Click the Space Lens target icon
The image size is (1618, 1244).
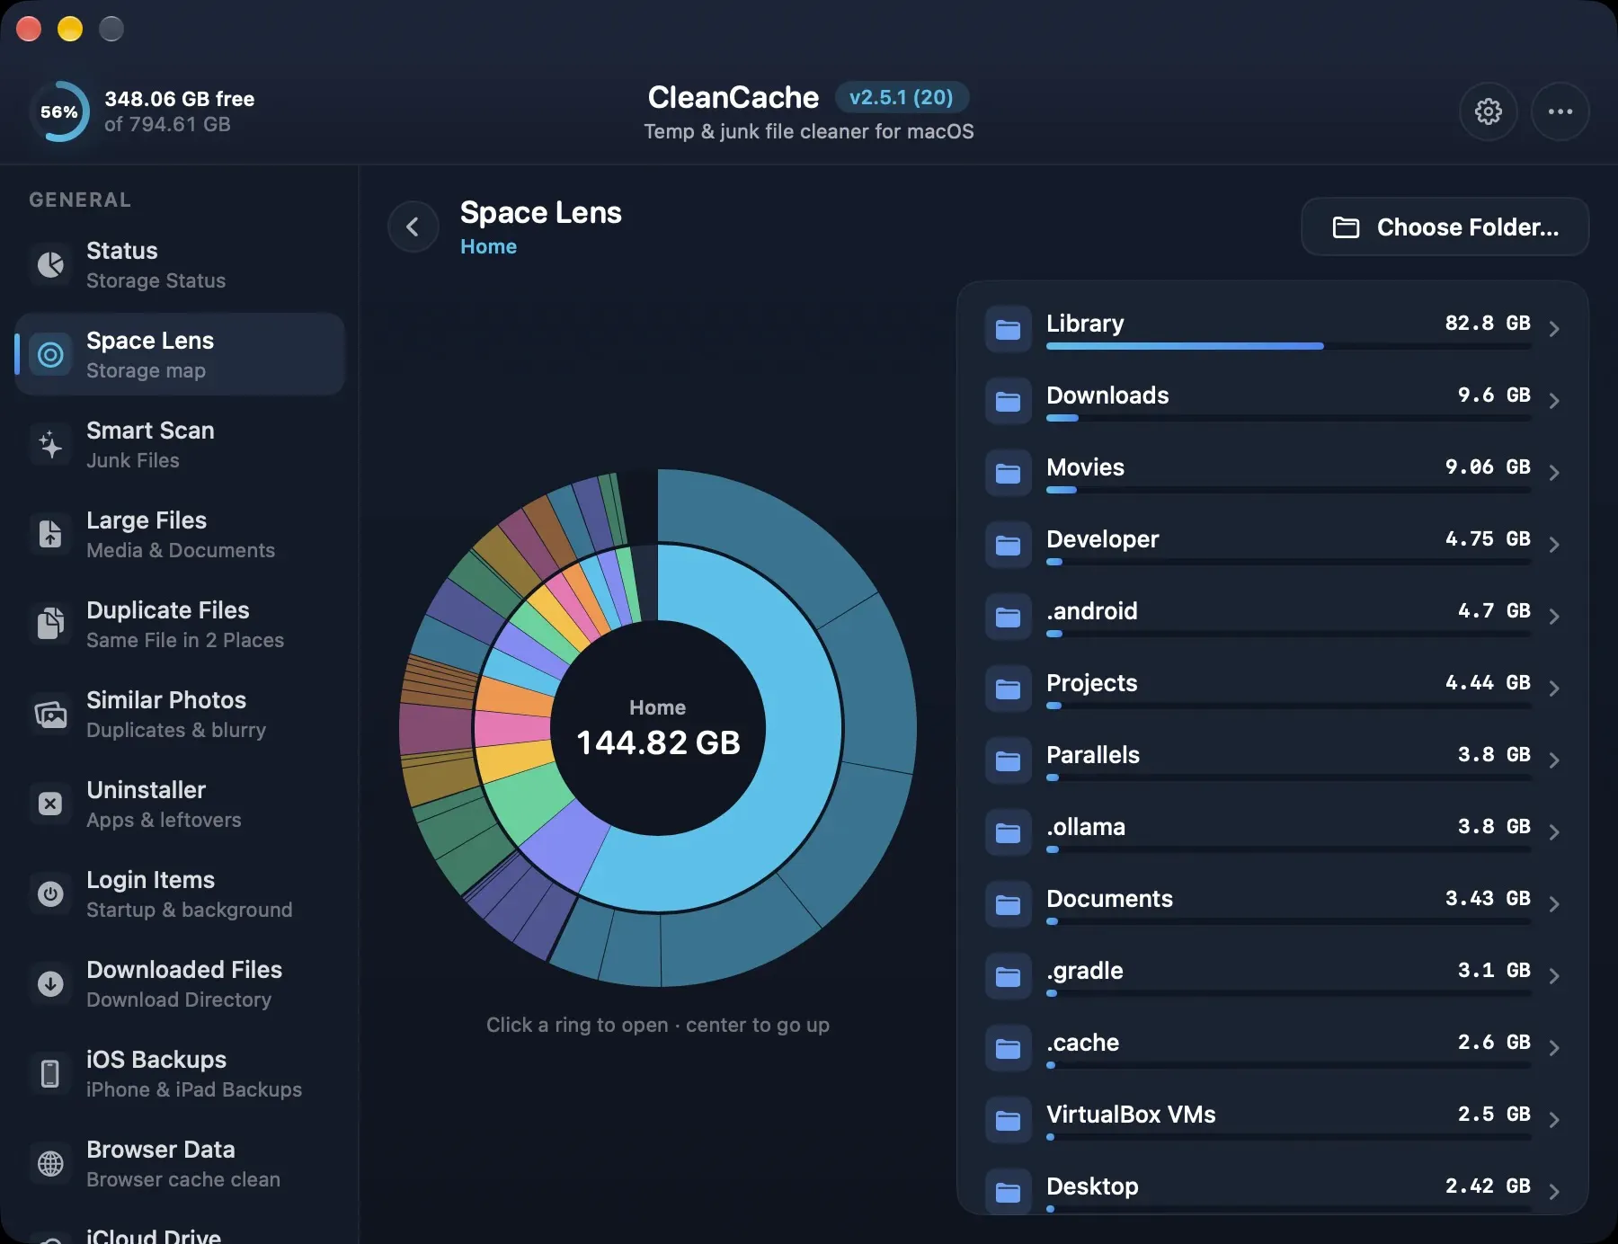point(50,354)
